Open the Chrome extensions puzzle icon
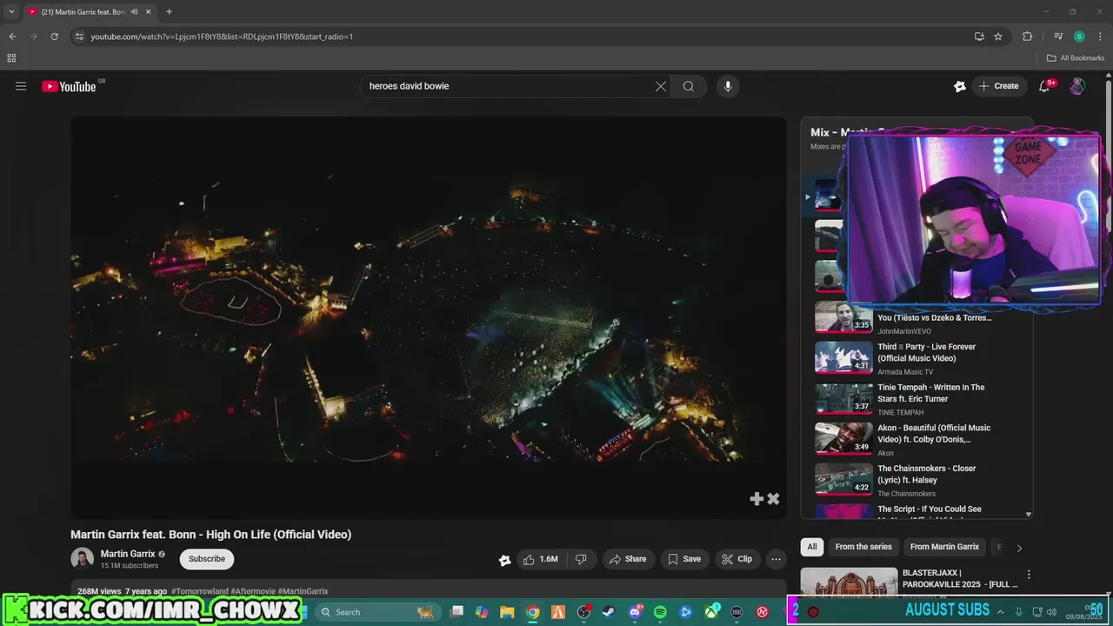The width and height of the screenshot is (1113, 626). point(1027,37)
